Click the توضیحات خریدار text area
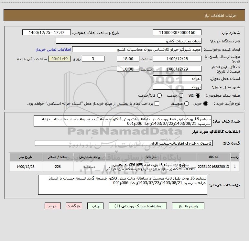Image resolution: width=249 pixels, height=241 pixels. click(123, 185)
